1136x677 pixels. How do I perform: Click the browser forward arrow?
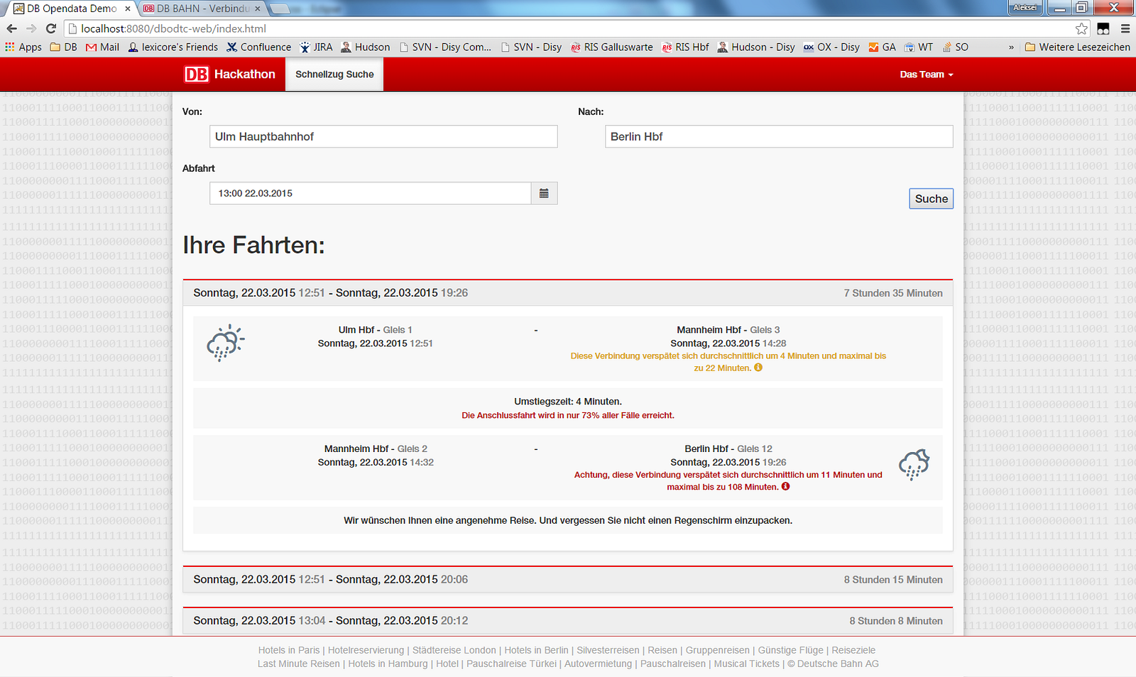coord(31,28)
